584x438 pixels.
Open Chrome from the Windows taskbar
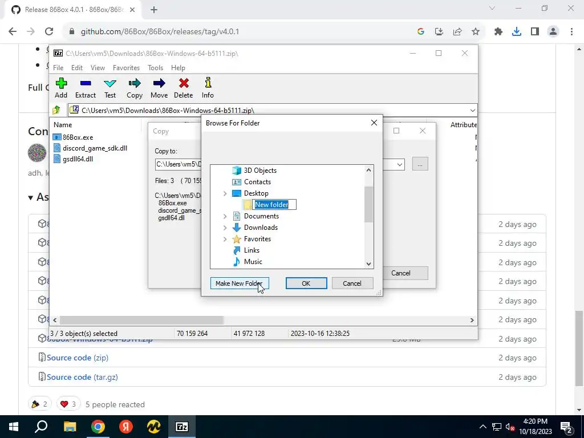[x=98, y=427]
